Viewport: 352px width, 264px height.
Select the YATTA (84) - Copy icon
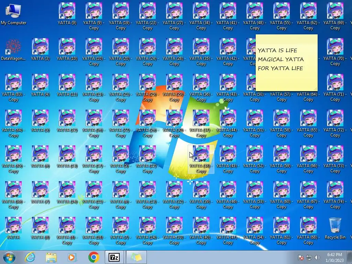[13, 123]
